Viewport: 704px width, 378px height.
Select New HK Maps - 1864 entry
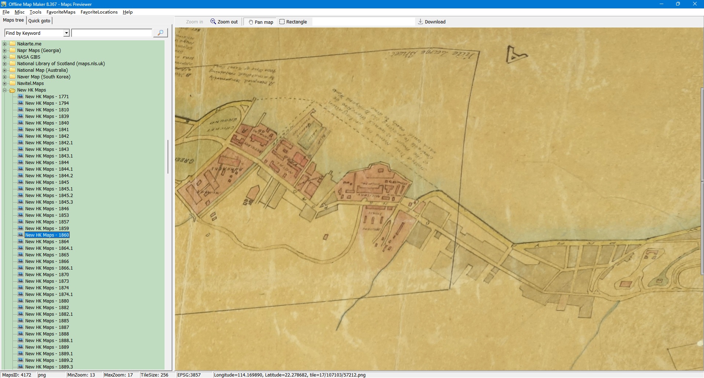coord(47,242)
